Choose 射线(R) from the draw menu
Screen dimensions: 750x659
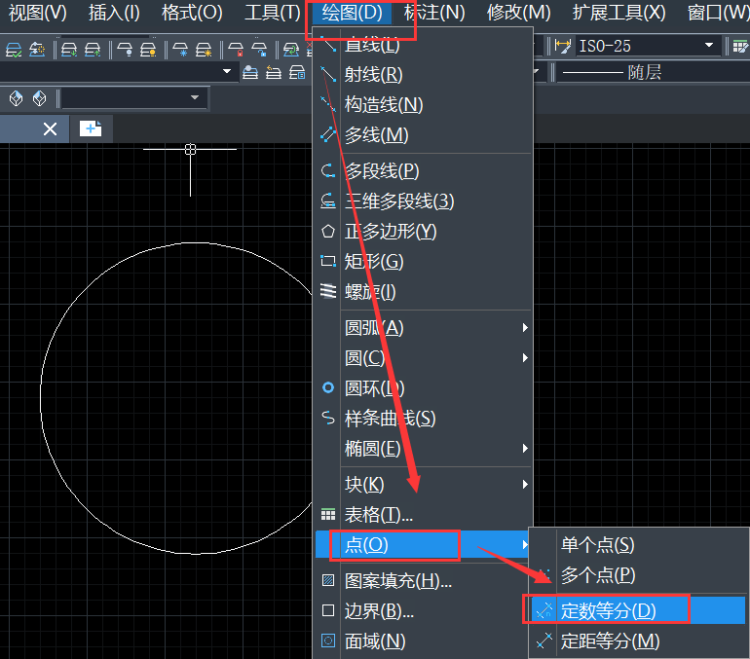(424, 75)
